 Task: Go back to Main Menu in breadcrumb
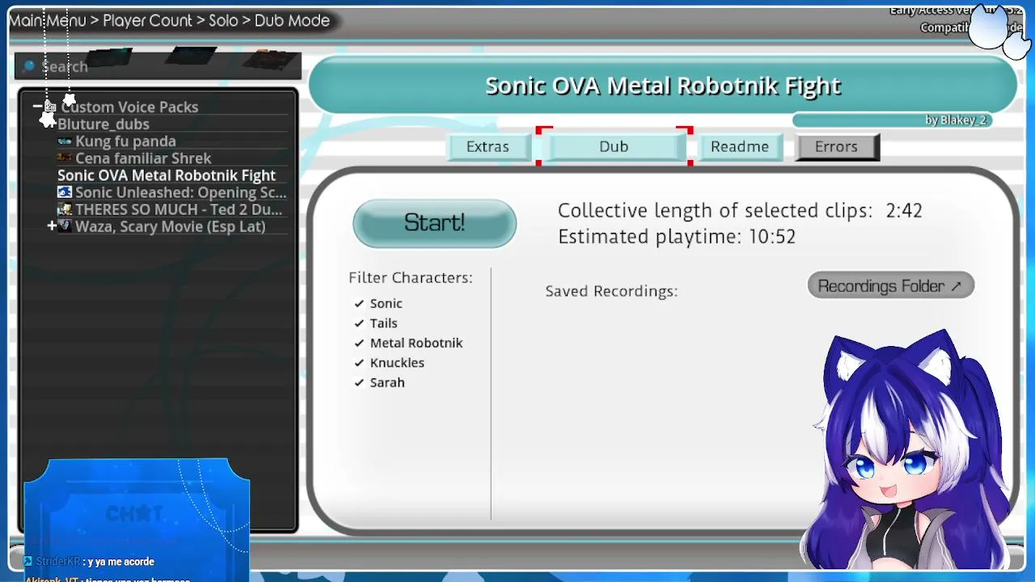click(x=48, y=21)
